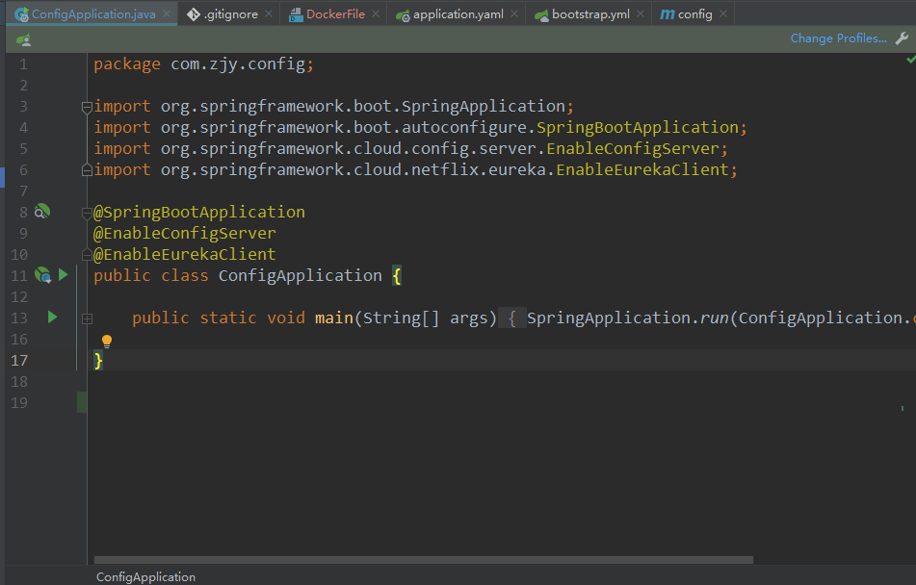The image size is (916, 585).
Task: Click the fold end marker at line 10
Action: (x=87, y=255)
